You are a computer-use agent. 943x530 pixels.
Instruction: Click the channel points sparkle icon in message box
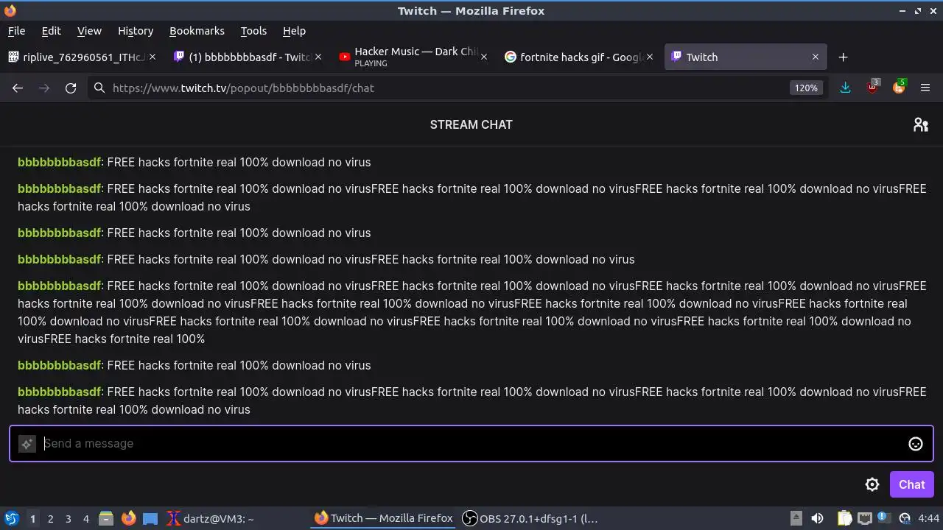[x=27, y=443]
